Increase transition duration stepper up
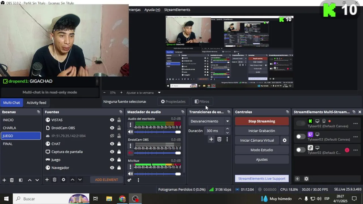 (x=227, y=129)
